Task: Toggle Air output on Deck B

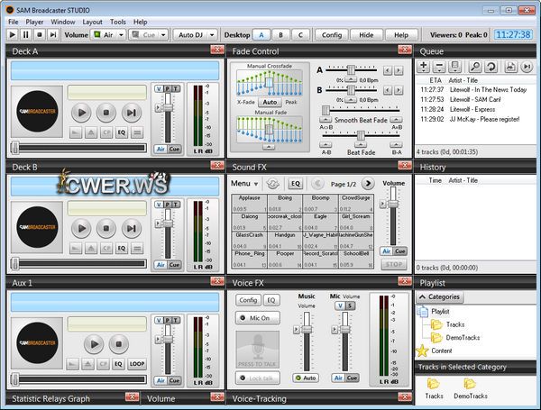Action: click(x=160, y=265)
